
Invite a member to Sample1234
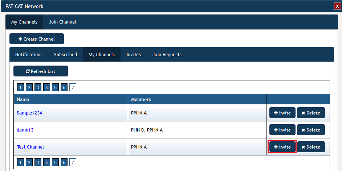pos(282,113)
